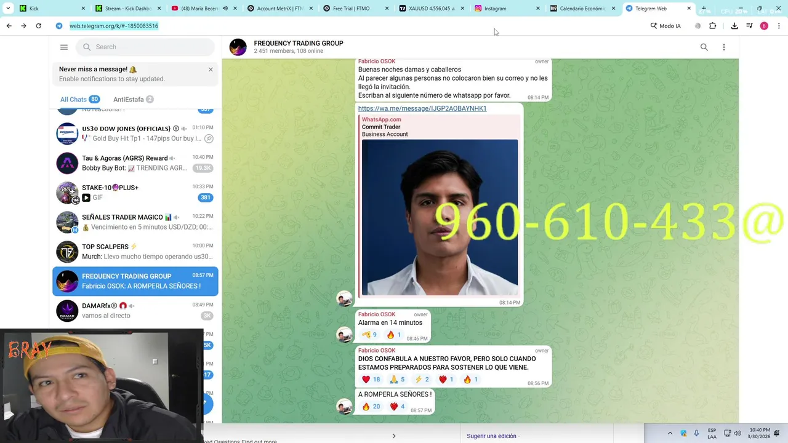Reload the Telegram Web page
Viewport: 788px width, 443px height.
click(x=39, y=26)
